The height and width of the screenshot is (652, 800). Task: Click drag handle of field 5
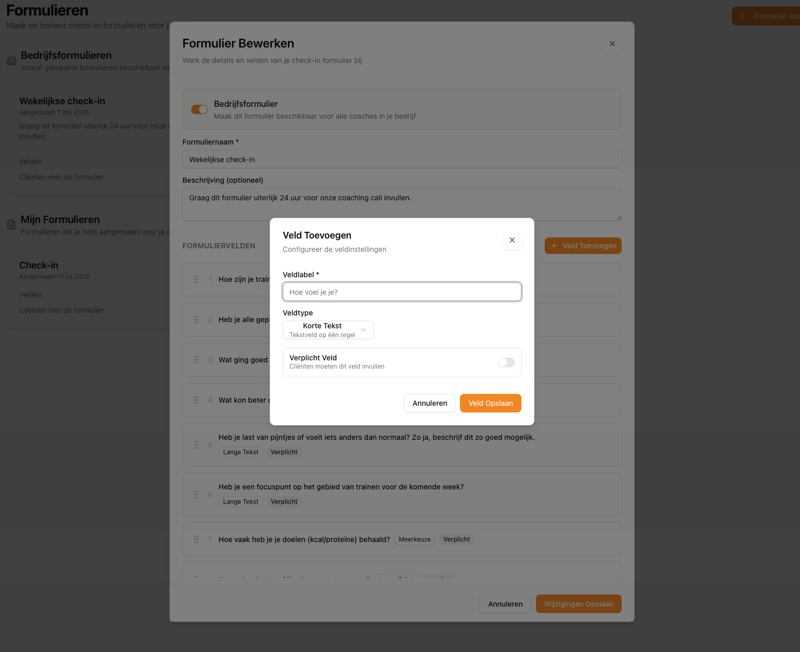(196, 445)
